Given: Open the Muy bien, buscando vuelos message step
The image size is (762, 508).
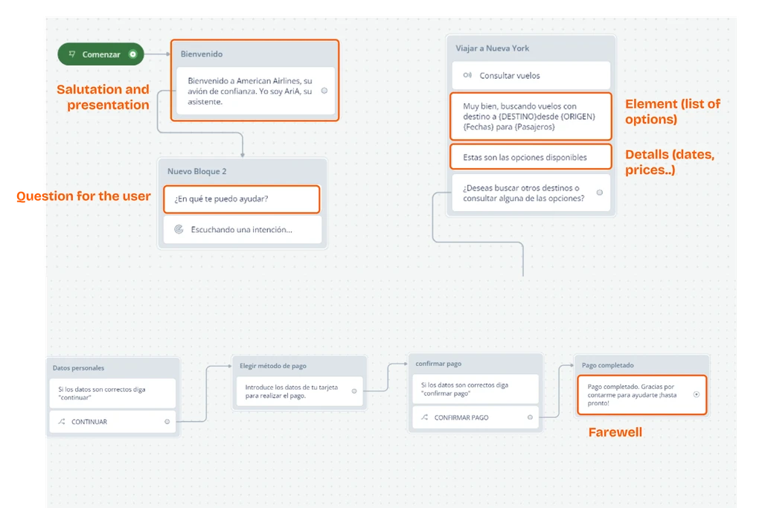Looking at the screenshot, I should point(531,117).
